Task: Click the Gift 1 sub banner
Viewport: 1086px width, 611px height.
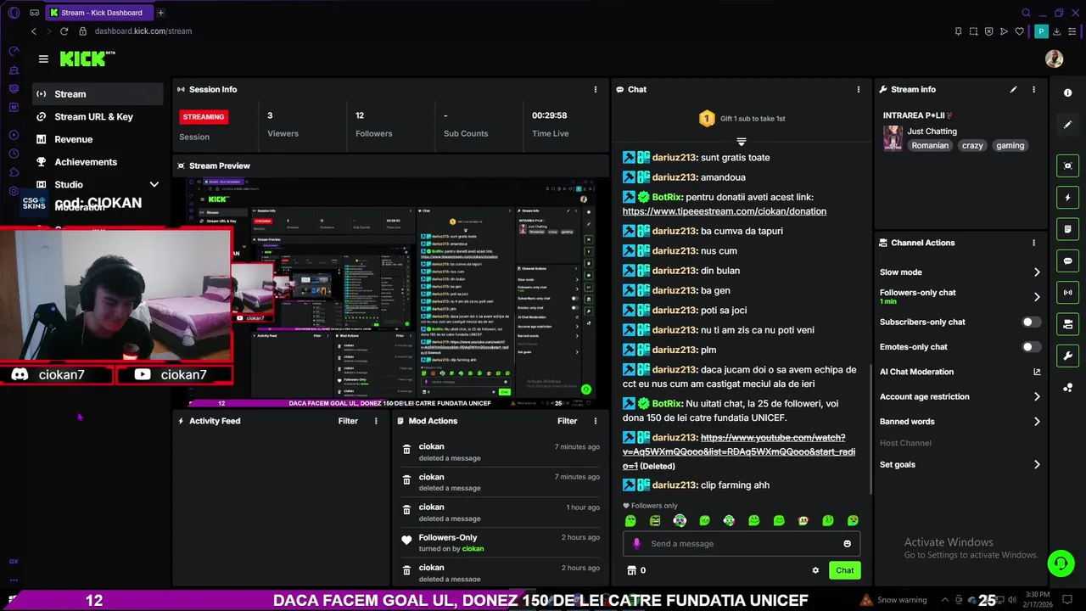Action: tap(742, 119)
